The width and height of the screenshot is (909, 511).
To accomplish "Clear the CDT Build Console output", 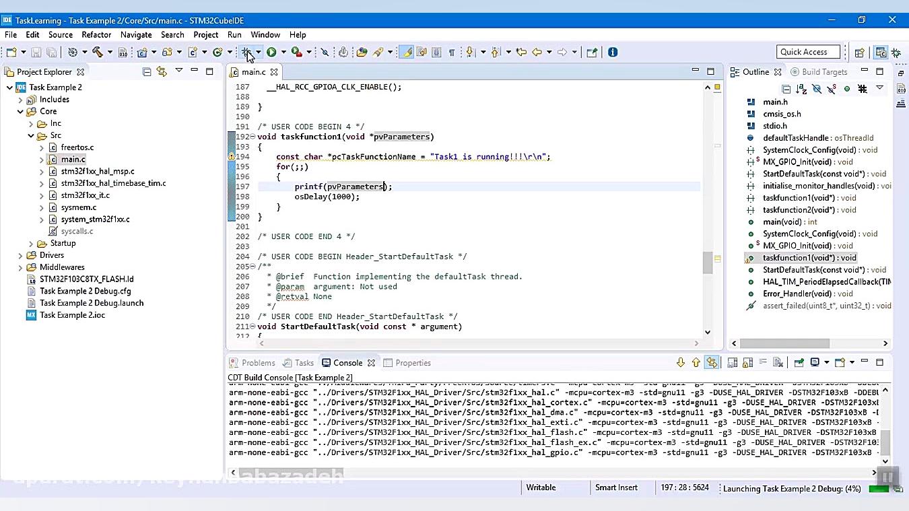I will pos(776,362).
